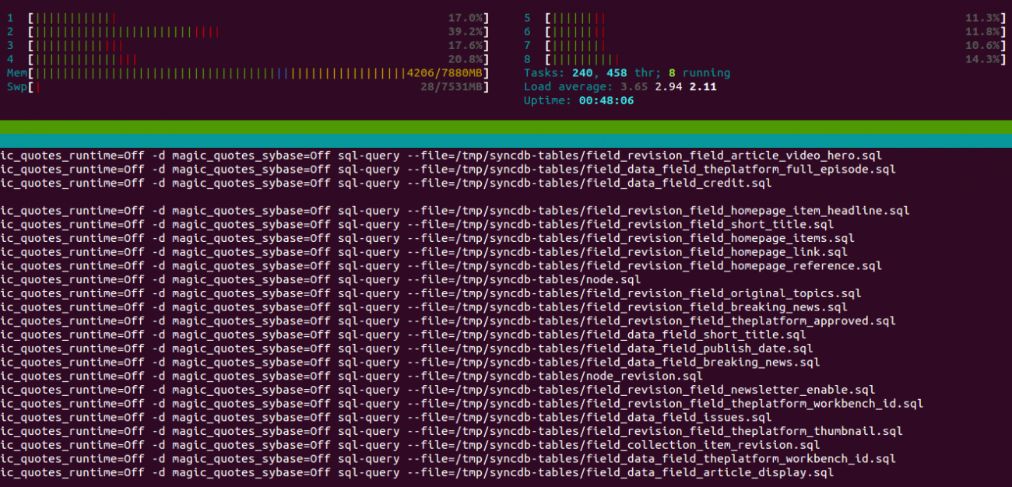Viewport: 1012px width, 487px height.
Task: Click the 4206/7880MB memory value
Action: [445, 73]
